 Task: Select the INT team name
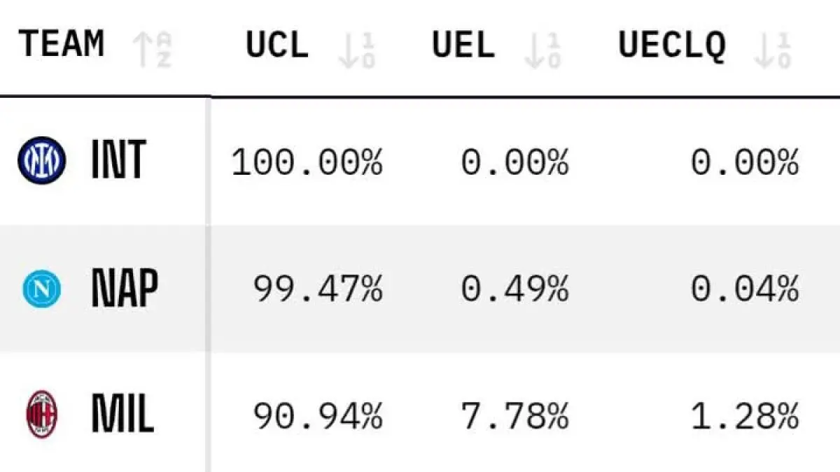point(118,160)
